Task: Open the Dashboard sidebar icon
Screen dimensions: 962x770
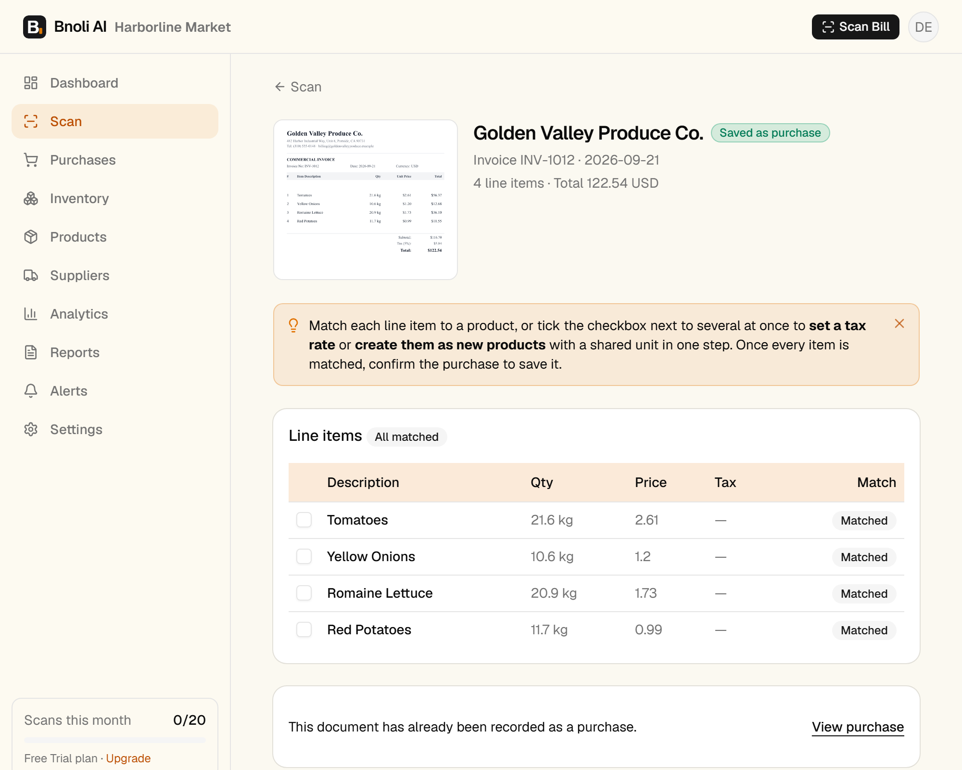Action: click(x=31, y=83)
